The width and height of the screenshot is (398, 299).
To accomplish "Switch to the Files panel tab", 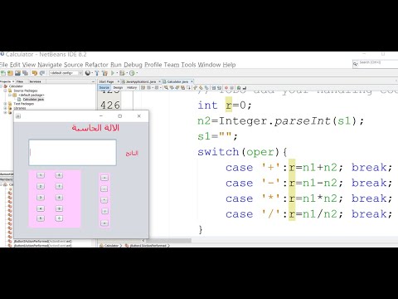I will pos(20,81).
